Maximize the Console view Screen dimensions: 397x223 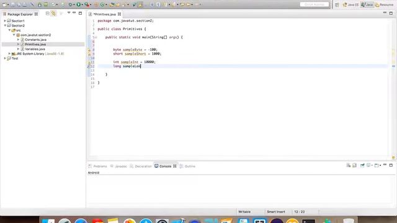click(x=391, y=165)
